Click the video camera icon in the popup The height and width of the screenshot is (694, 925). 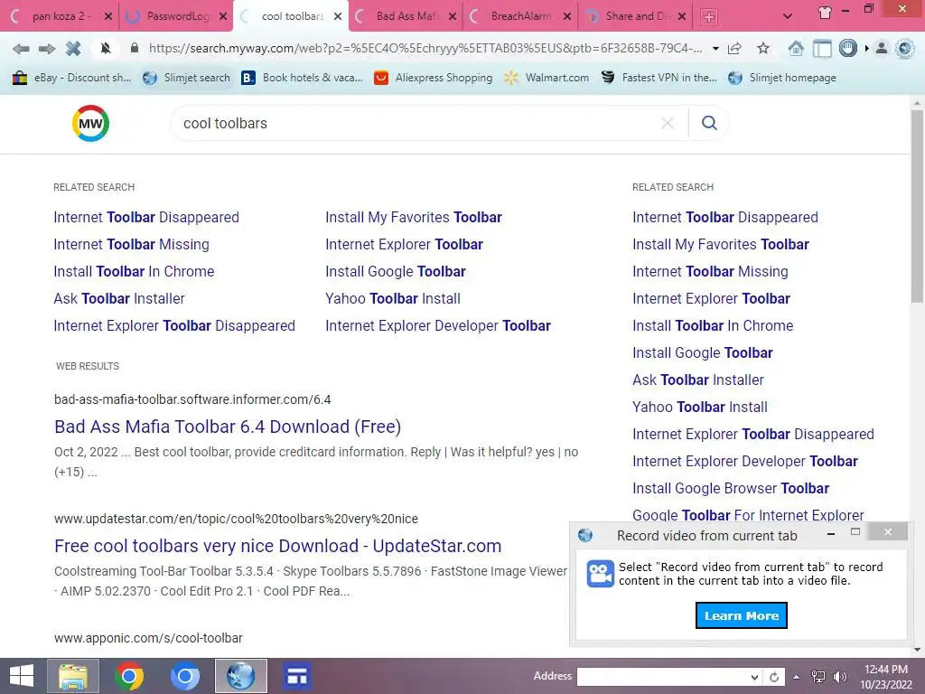click(601, 574)
